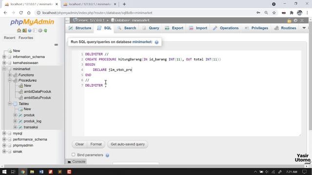Expand mysql database node

click(4, 133)
